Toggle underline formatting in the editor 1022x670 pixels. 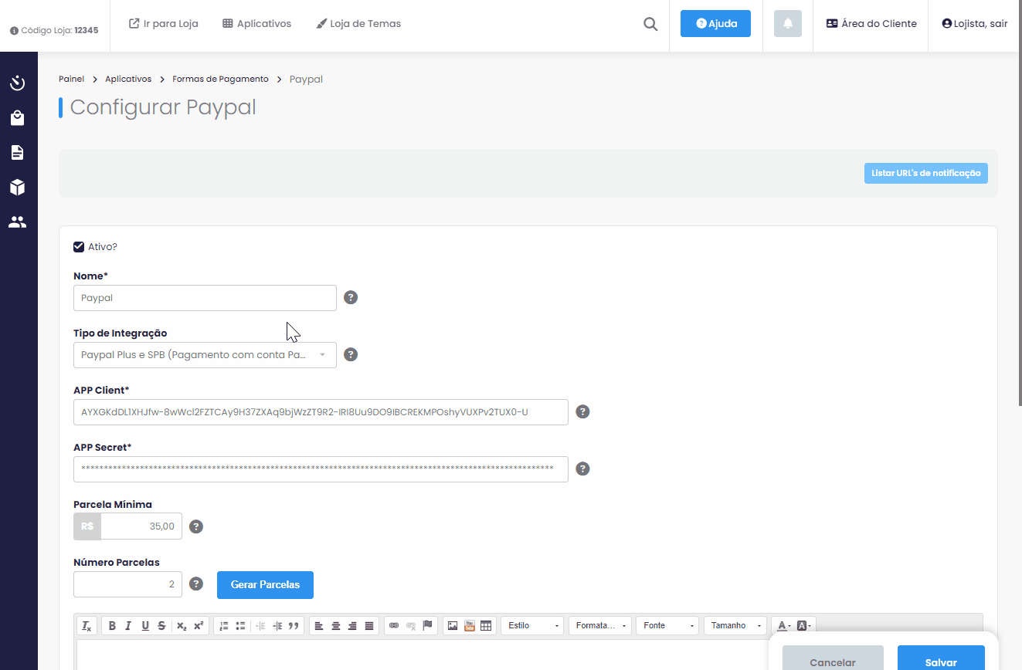tap(145, 625)
